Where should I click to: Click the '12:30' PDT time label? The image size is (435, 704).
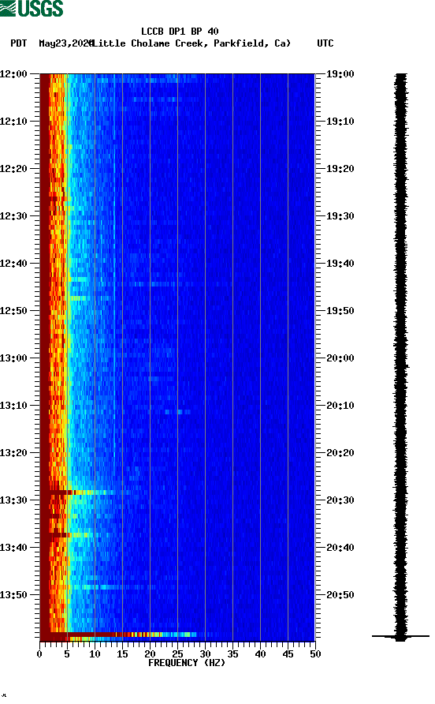tap(13, 216)
